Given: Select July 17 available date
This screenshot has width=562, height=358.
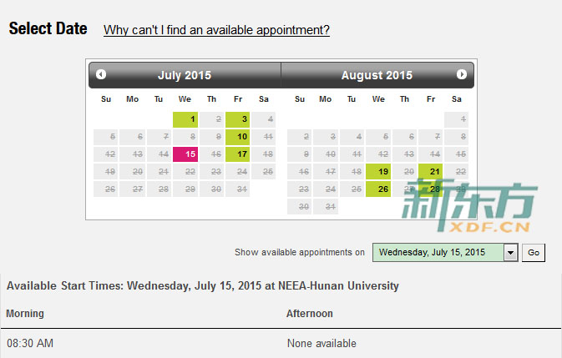Looking at the screenshot, I should [237, 154].
